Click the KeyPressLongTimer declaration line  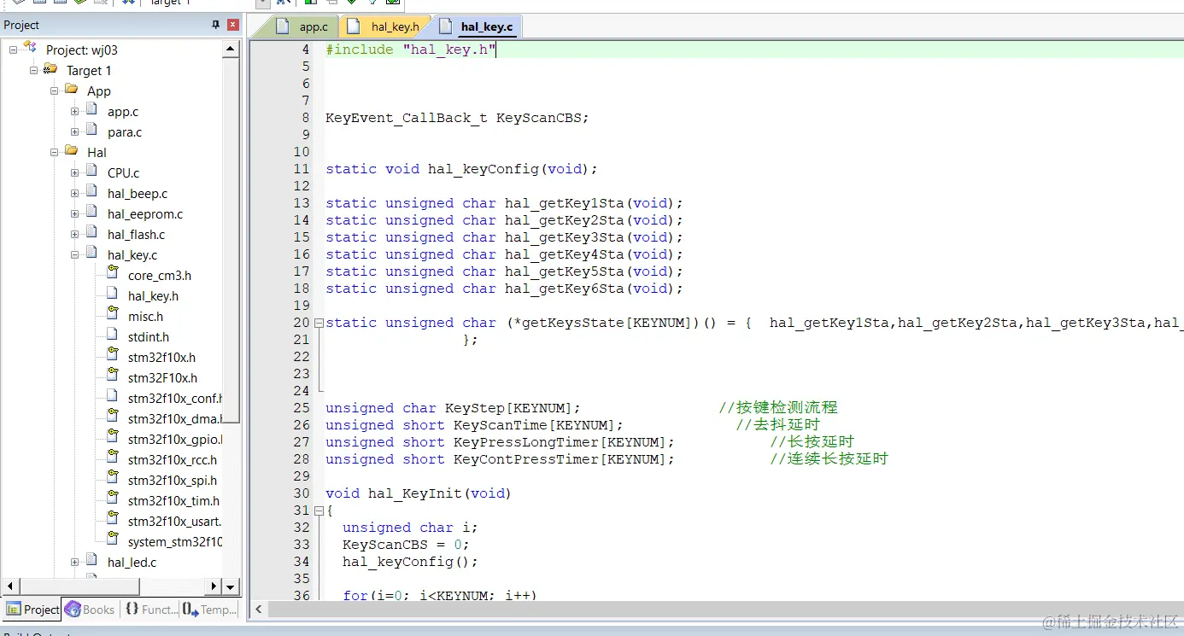click(x=500, y=442)
